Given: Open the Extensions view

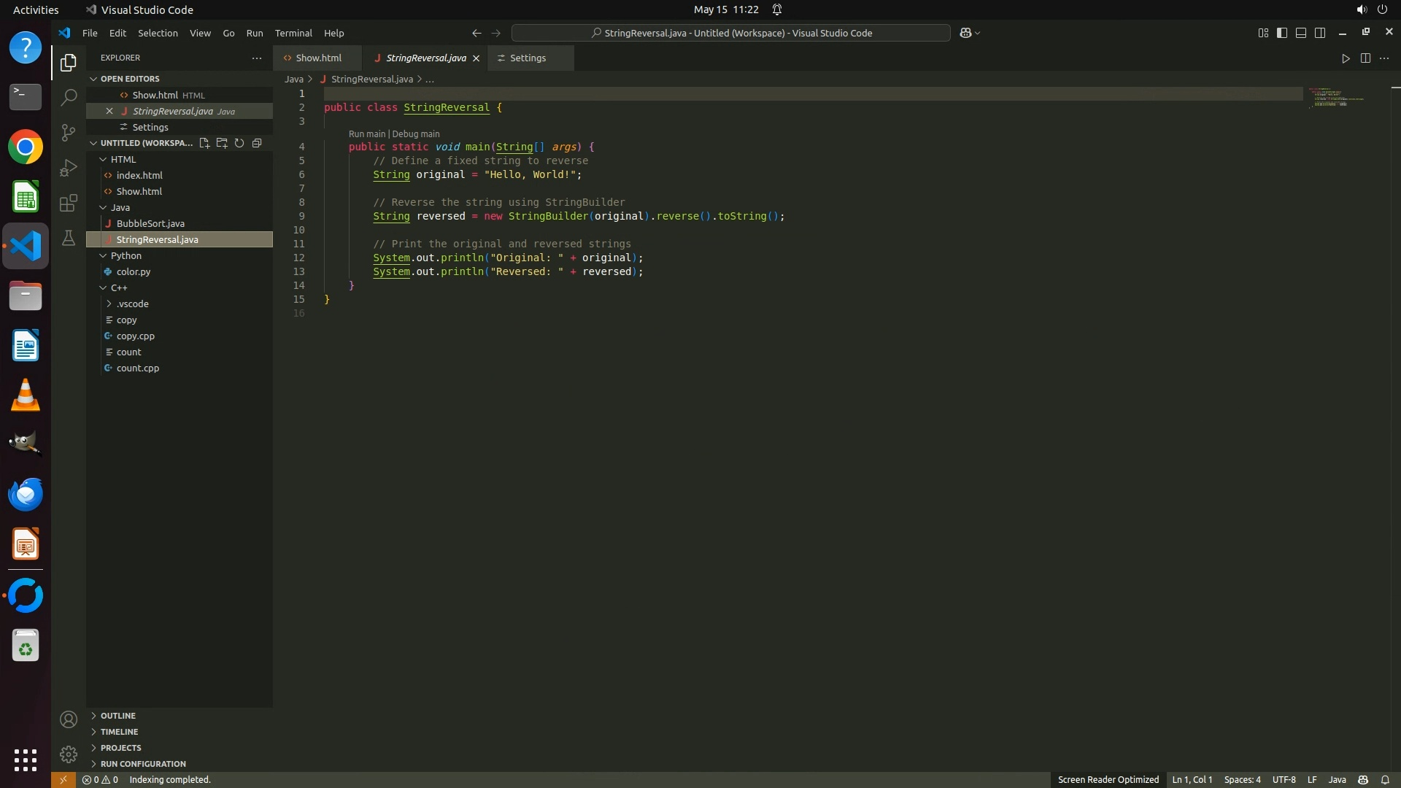Looking at the screenshot, I should [69, 203].
